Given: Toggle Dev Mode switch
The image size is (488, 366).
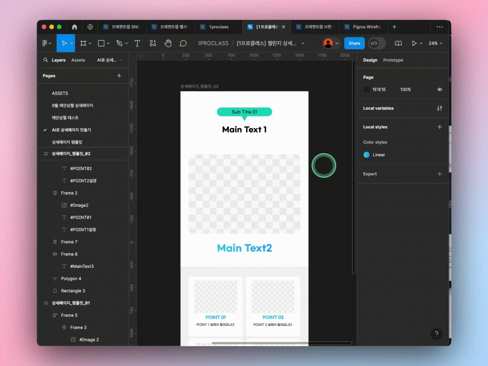Looking at the screenshot, I should (377, 43).
